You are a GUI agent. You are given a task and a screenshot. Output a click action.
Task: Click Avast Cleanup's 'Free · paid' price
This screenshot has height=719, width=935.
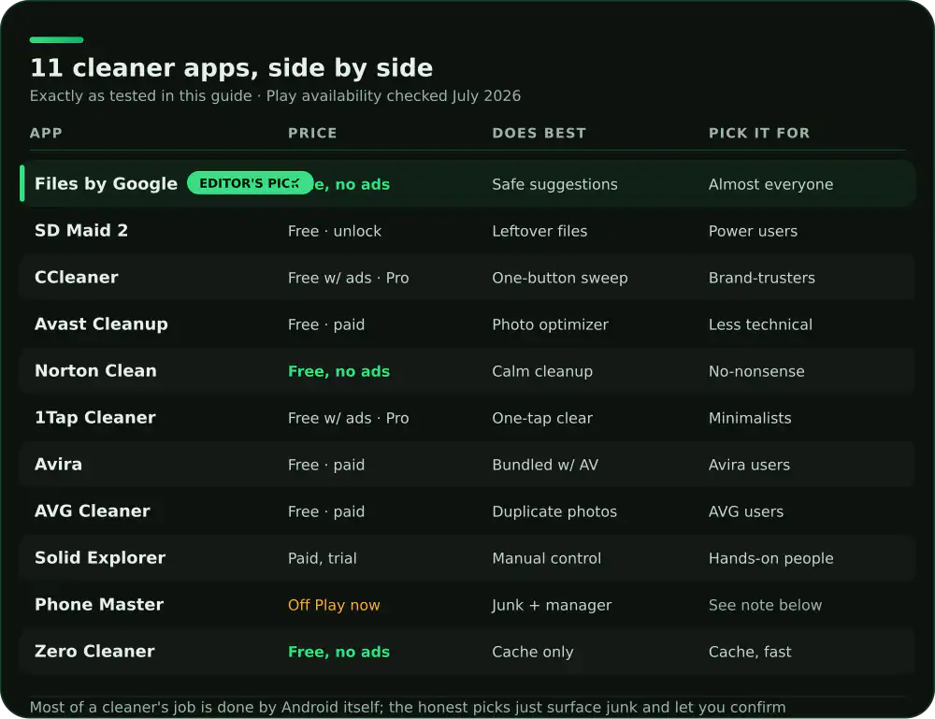pos(326,324)
